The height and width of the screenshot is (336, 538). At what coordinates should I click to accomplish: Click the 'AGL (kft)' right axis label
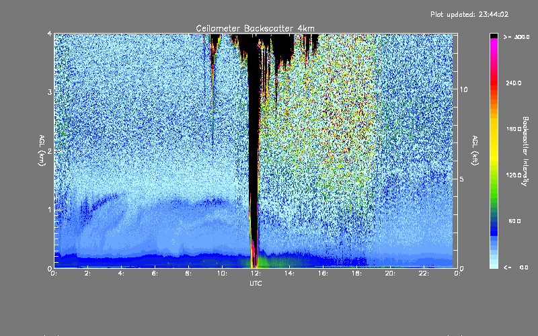475,151
